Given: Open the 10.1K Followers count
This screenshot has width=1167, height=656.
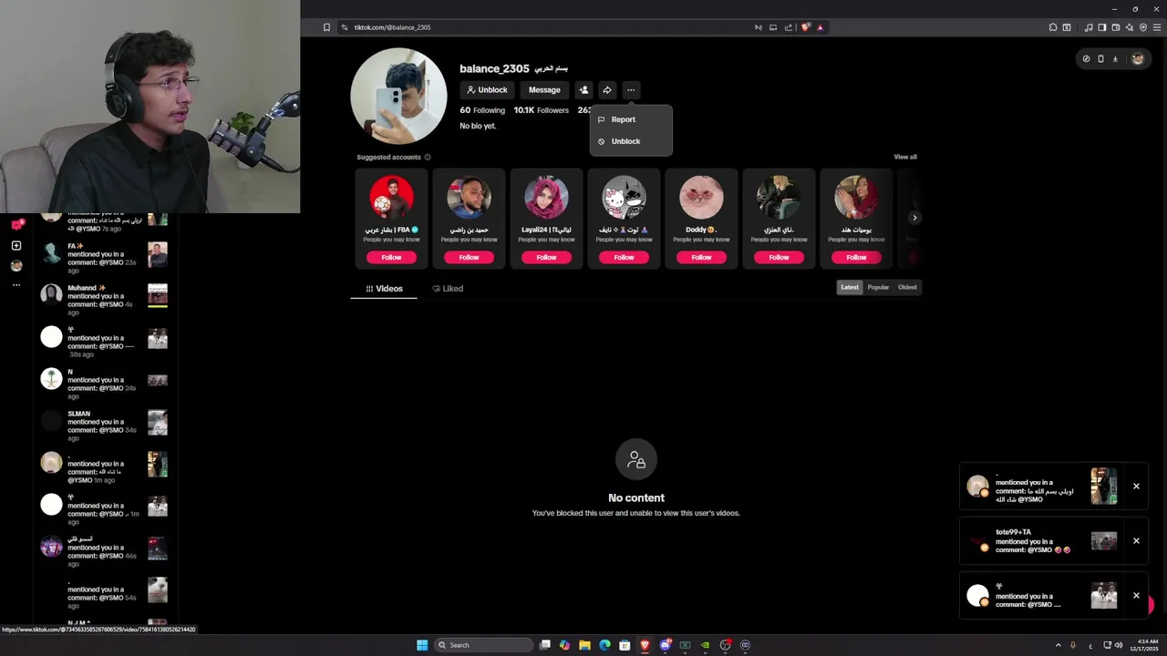Looking at the screenshot, I should click(541, 110).
